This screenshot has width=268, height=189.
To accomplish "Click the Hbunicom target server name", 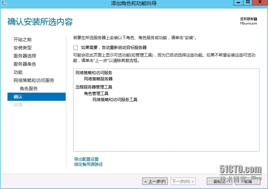I will (249, 23).
